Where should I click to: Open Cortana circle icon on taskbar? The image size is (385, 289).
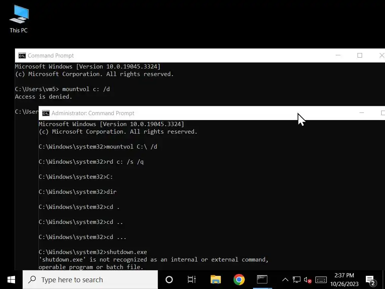coord(169,280)
